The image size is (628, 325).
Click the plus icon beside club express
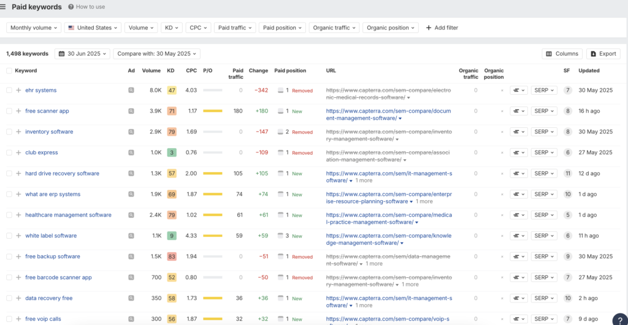[18, 152]
